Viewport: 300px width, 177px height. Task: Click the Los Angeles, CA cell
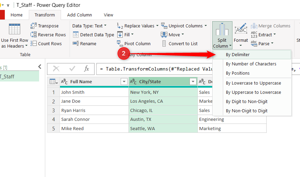coord(163,101)
